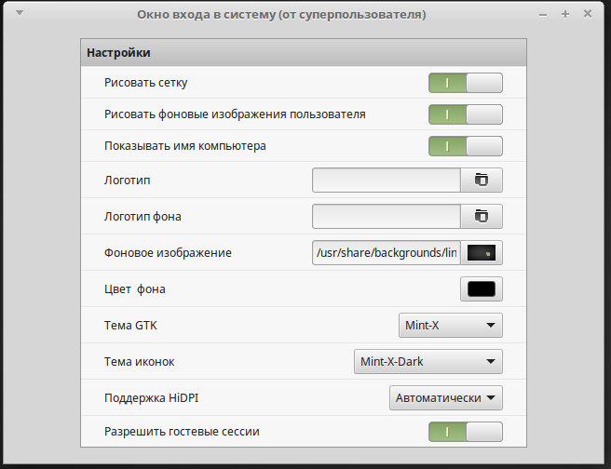Close the login window settings dialog

(x=588, y=15)
